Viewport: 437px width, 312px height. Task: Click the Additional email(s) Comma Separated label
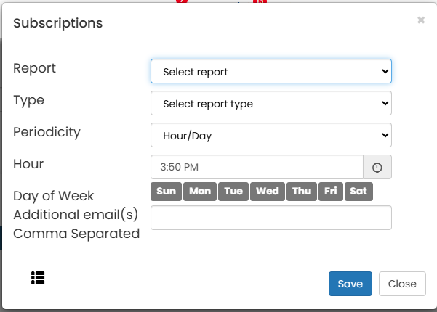point(76,224)
